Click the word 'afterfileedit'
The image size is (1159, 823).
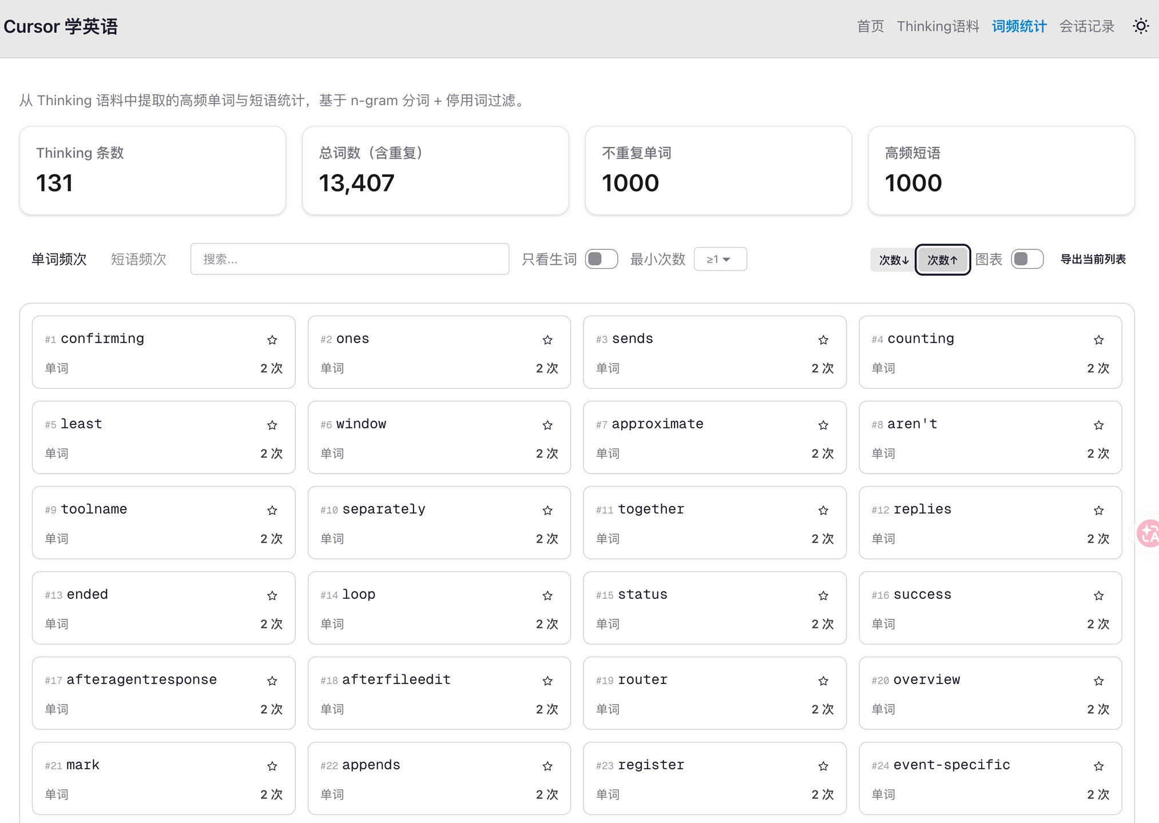point(396,679)
